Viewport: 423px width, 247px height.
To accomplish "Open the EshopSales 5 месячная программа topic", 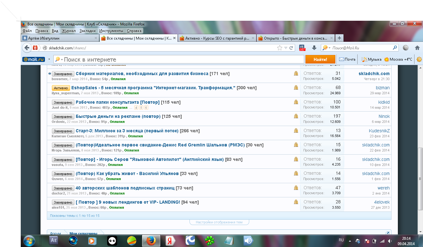I will [x=153, y=88].
